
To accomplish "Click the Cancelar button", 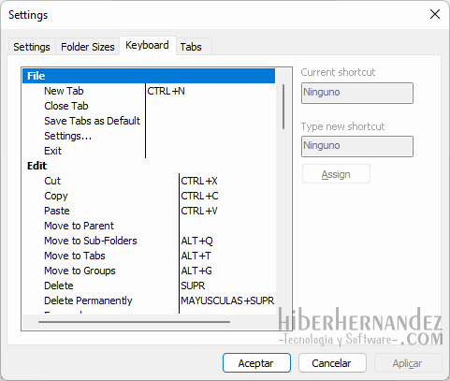I will pyautogui.click(x=332, y=363).
